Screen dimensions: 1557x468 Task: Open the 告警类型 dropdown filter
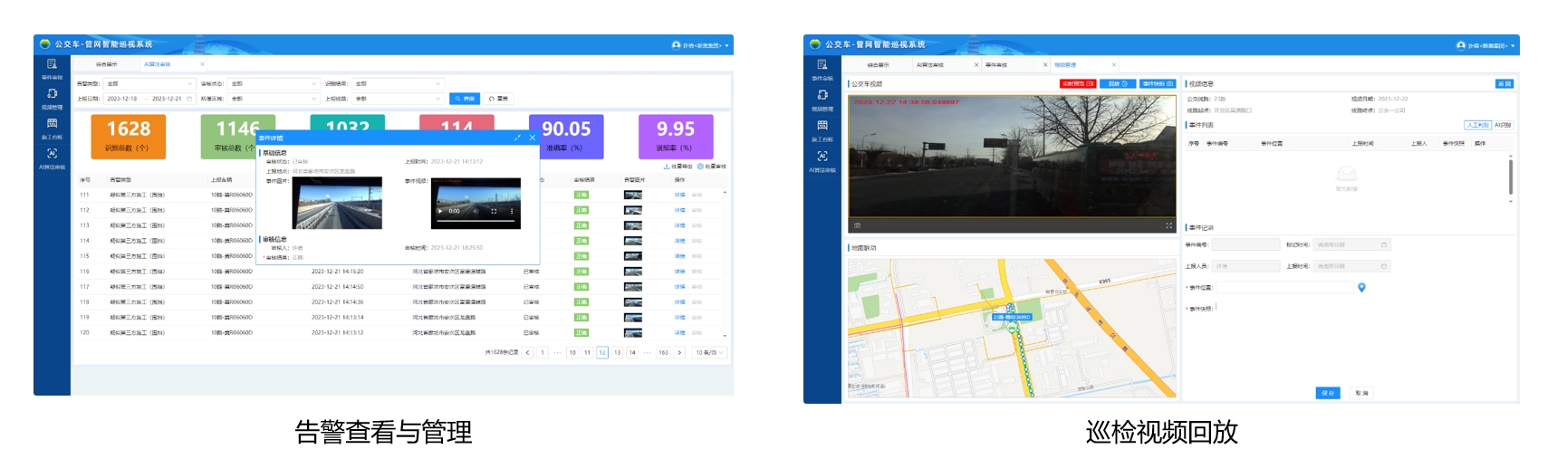pos(149,83)
